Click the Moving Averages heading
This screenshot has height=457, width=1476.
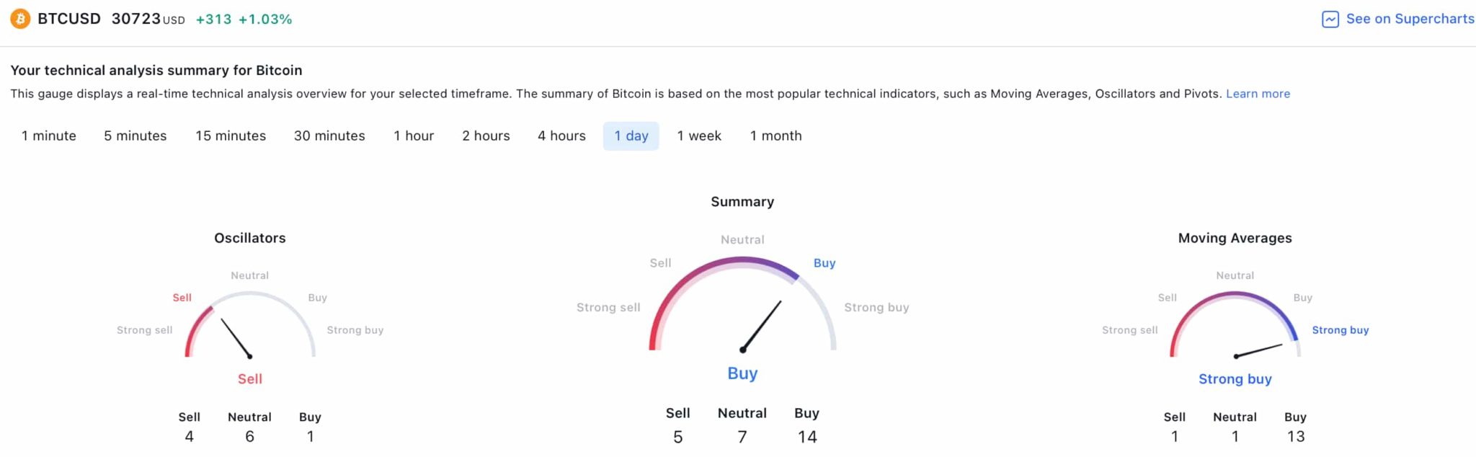(x=1235, y=238)
